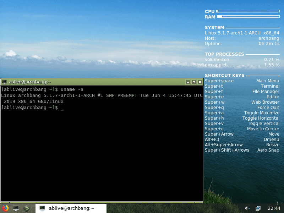
Task: Click the monitor icon on the ablive@archbang taskbar entry
Action: click(43, 208)
